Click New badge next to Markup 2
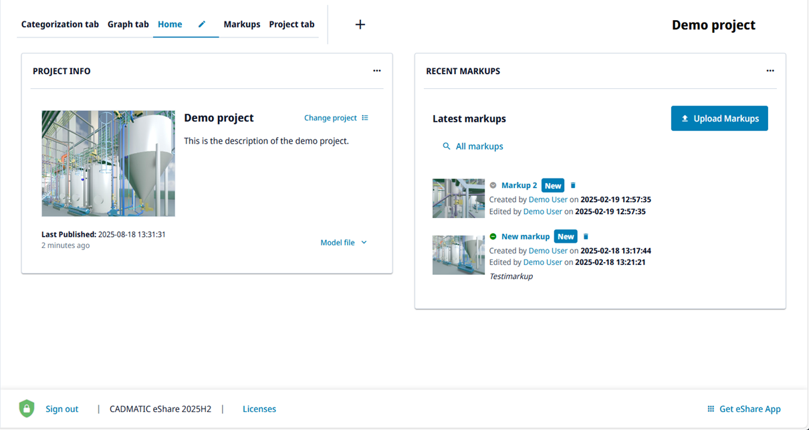809x430 pixels. [x=553, y=186]
